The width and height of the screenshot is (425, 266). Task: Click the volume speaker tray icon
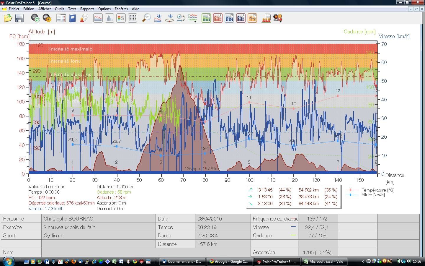pyautogui.click(x=409, y=261)
